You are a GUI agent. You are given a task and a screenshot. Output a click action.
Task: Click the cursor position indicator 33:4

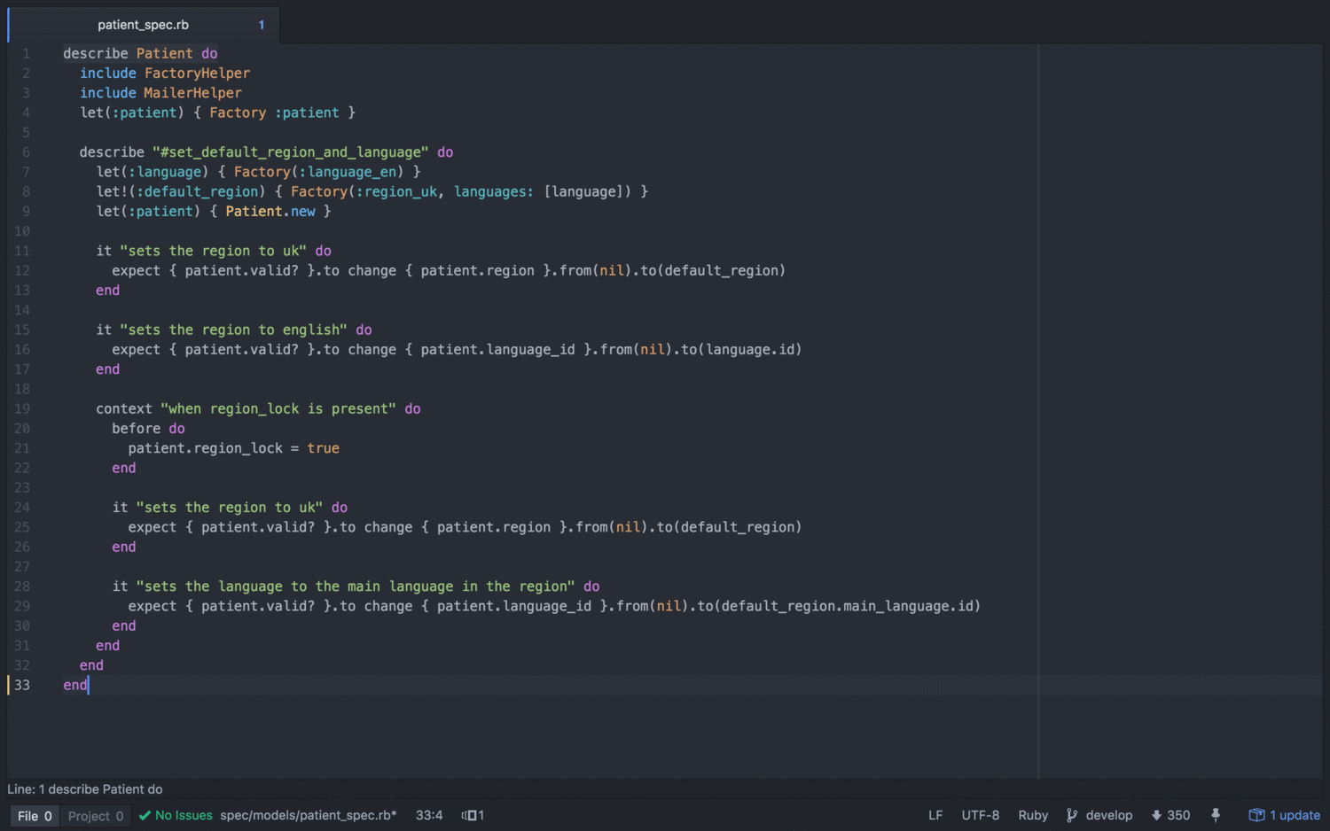pos(429,815)
